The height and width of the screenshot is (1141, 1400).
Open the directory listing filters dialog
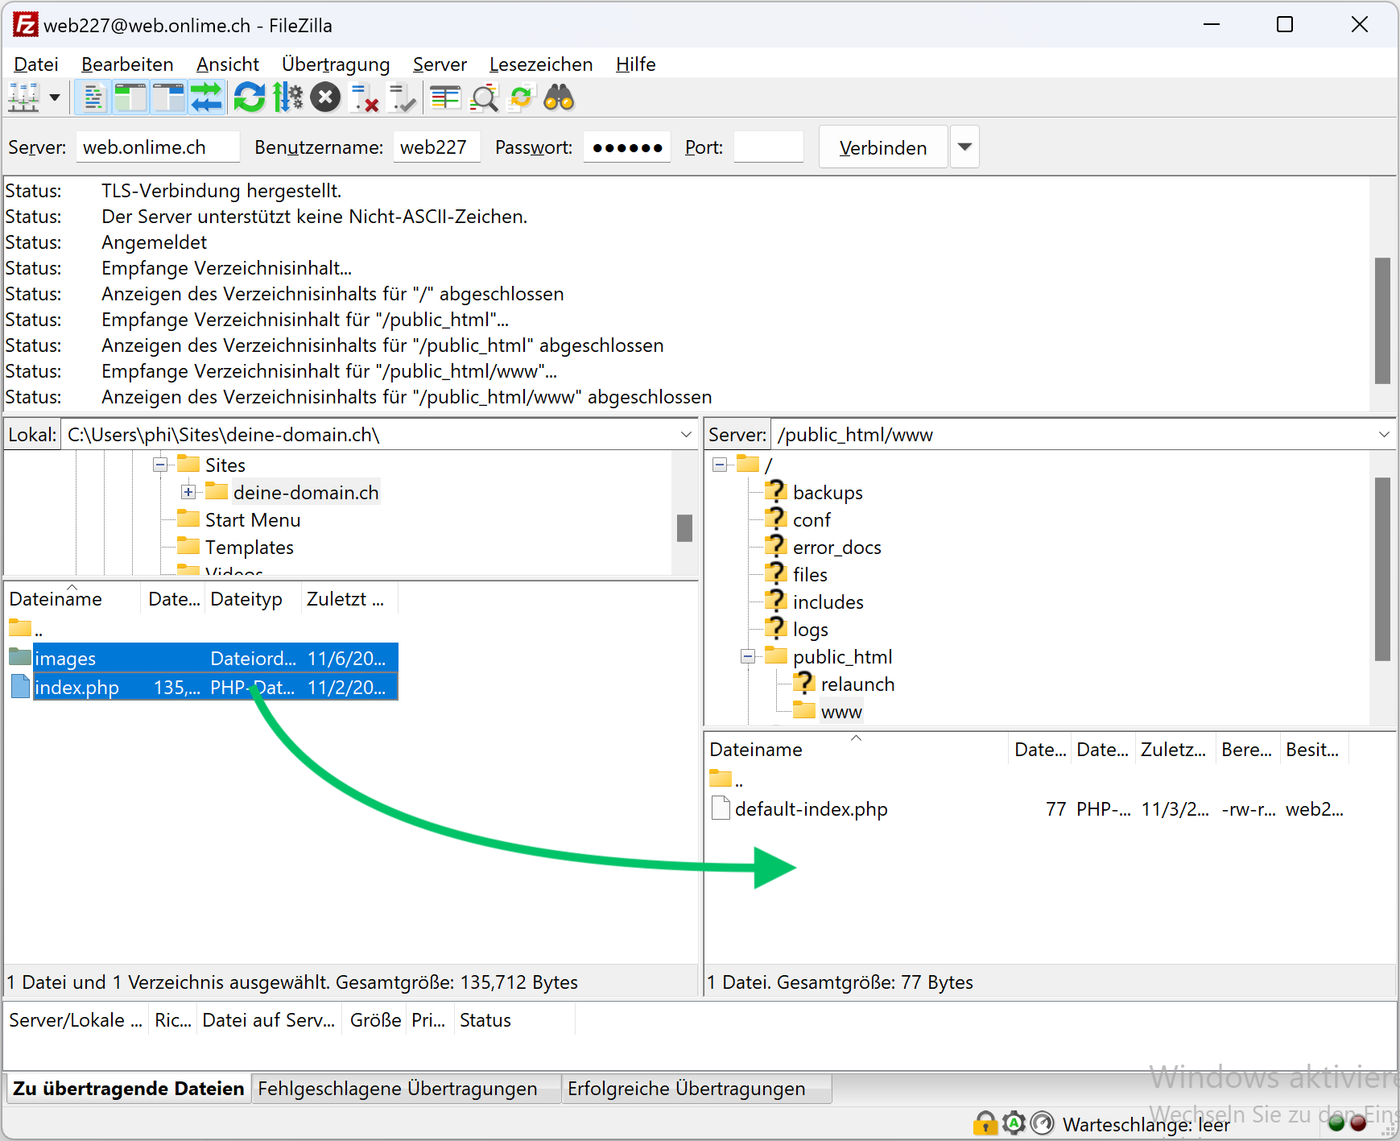445,98
